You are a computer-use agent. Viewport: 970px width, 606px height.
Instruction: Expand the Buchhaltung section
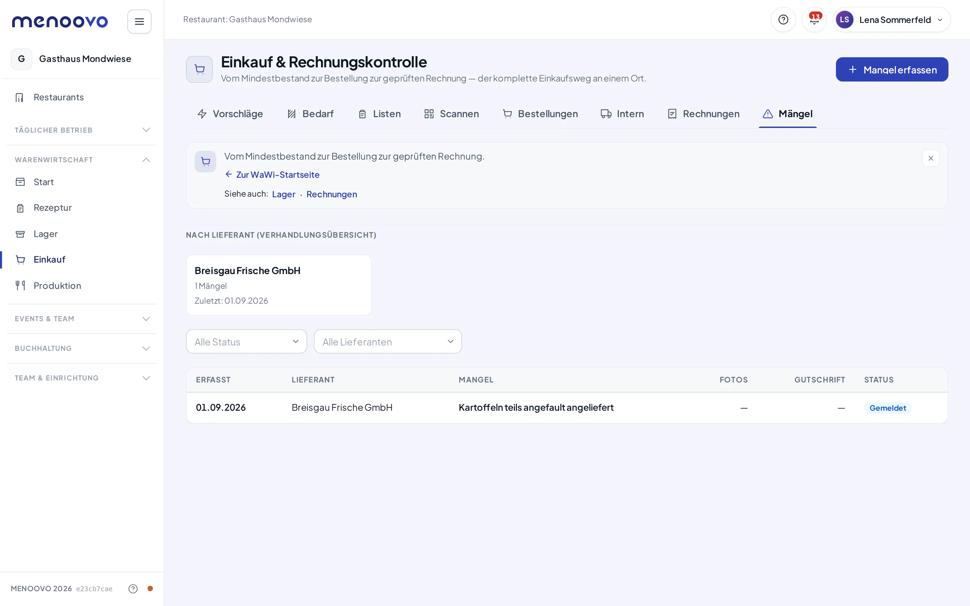coord(82,348)
